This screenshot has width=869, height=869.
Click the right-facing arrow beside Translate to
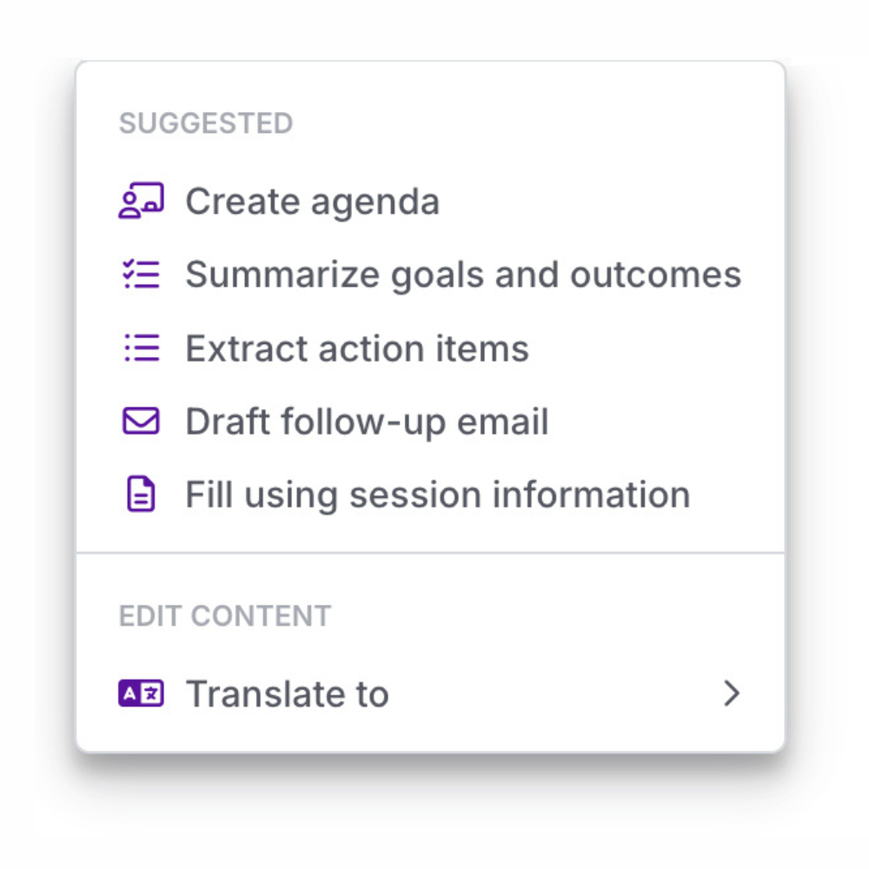731,693
